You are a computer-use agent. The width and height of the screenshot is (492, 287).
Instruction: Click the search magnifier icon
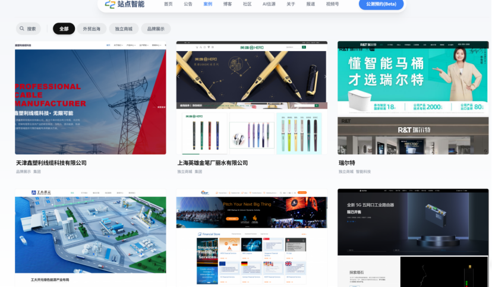point(22,29)
